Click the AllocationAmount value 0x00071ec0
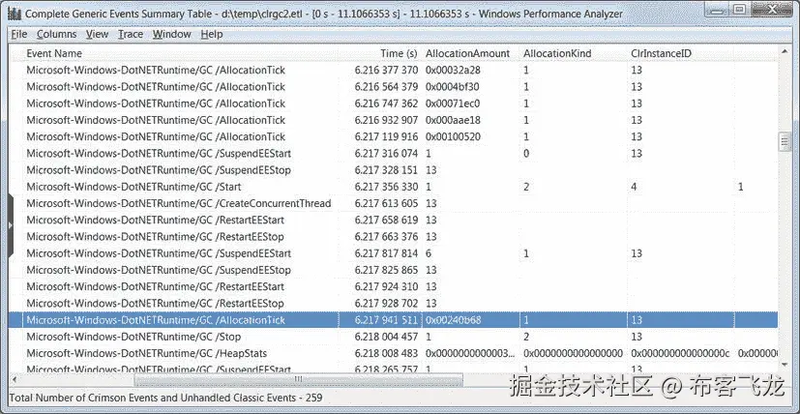 tap(453, 103)
